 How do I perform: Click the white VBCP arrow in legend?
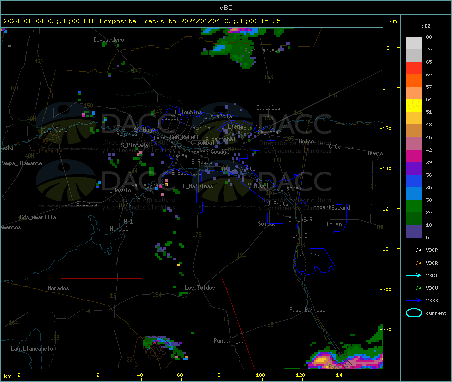point(414,250)
